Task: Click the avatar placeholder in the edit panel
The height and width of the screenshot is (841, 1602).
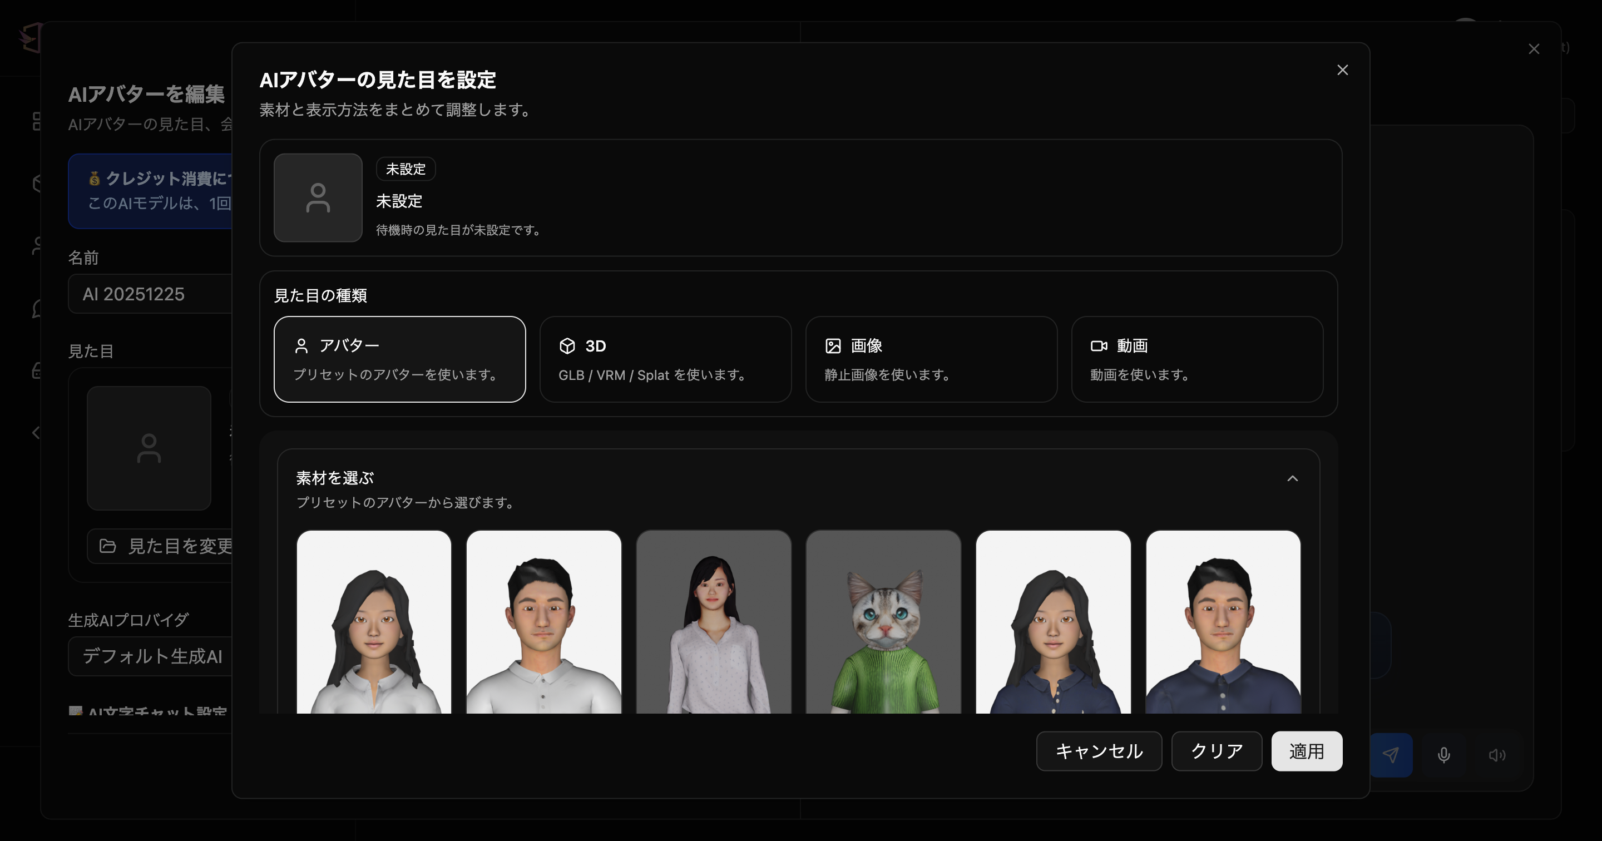Action: 149,448
